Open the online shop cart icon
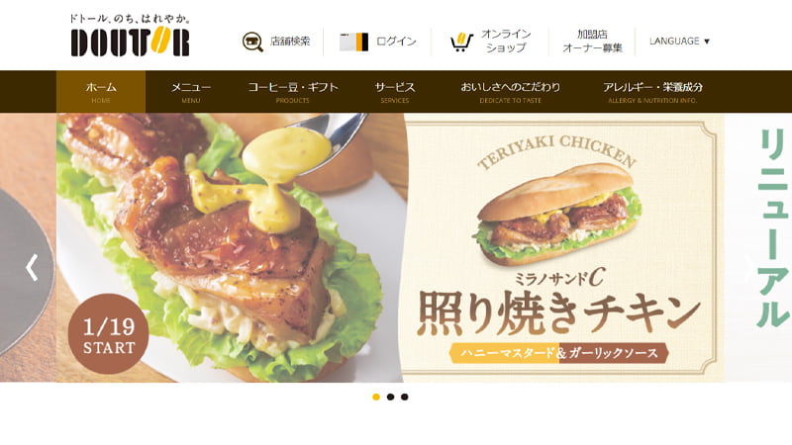The height and width of the screenshot is (445, 792). pos(461,42)
